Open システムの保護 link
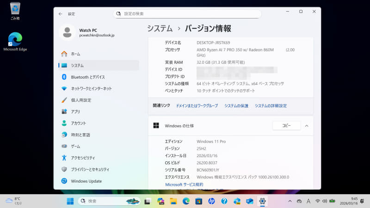Viewport: 370px width, 208px height. pos(236,106)
